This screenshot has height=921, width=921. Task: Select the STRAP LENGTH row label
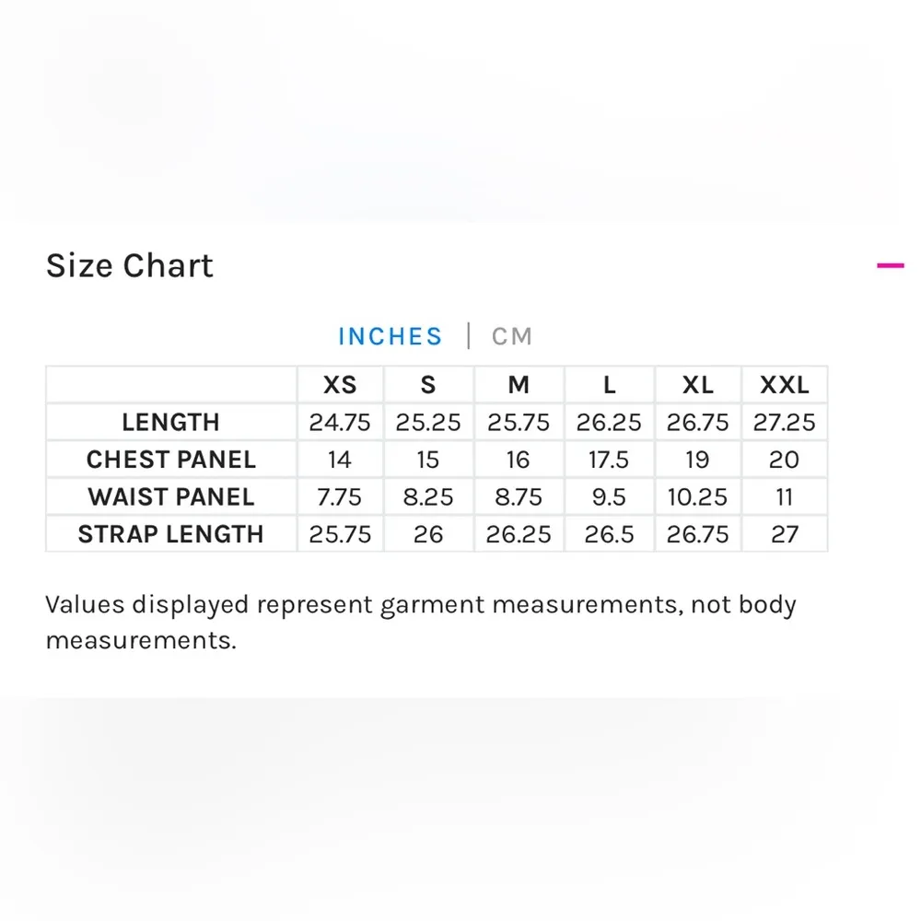[171, 534]
